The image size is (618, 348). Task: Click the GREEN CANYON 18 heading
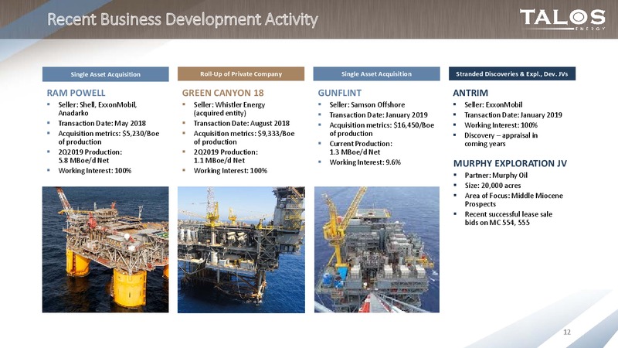(222, 93)
